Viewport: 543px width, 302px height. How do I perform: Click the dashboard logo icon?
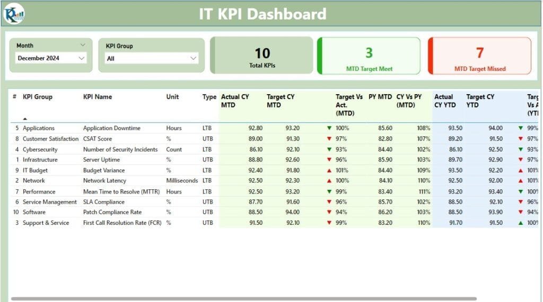[14, 14]
